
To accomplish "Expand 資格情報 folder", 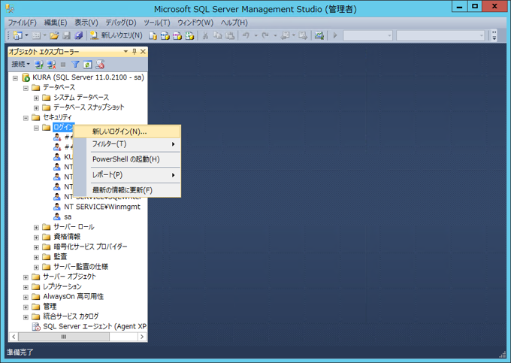I will 36,237.
